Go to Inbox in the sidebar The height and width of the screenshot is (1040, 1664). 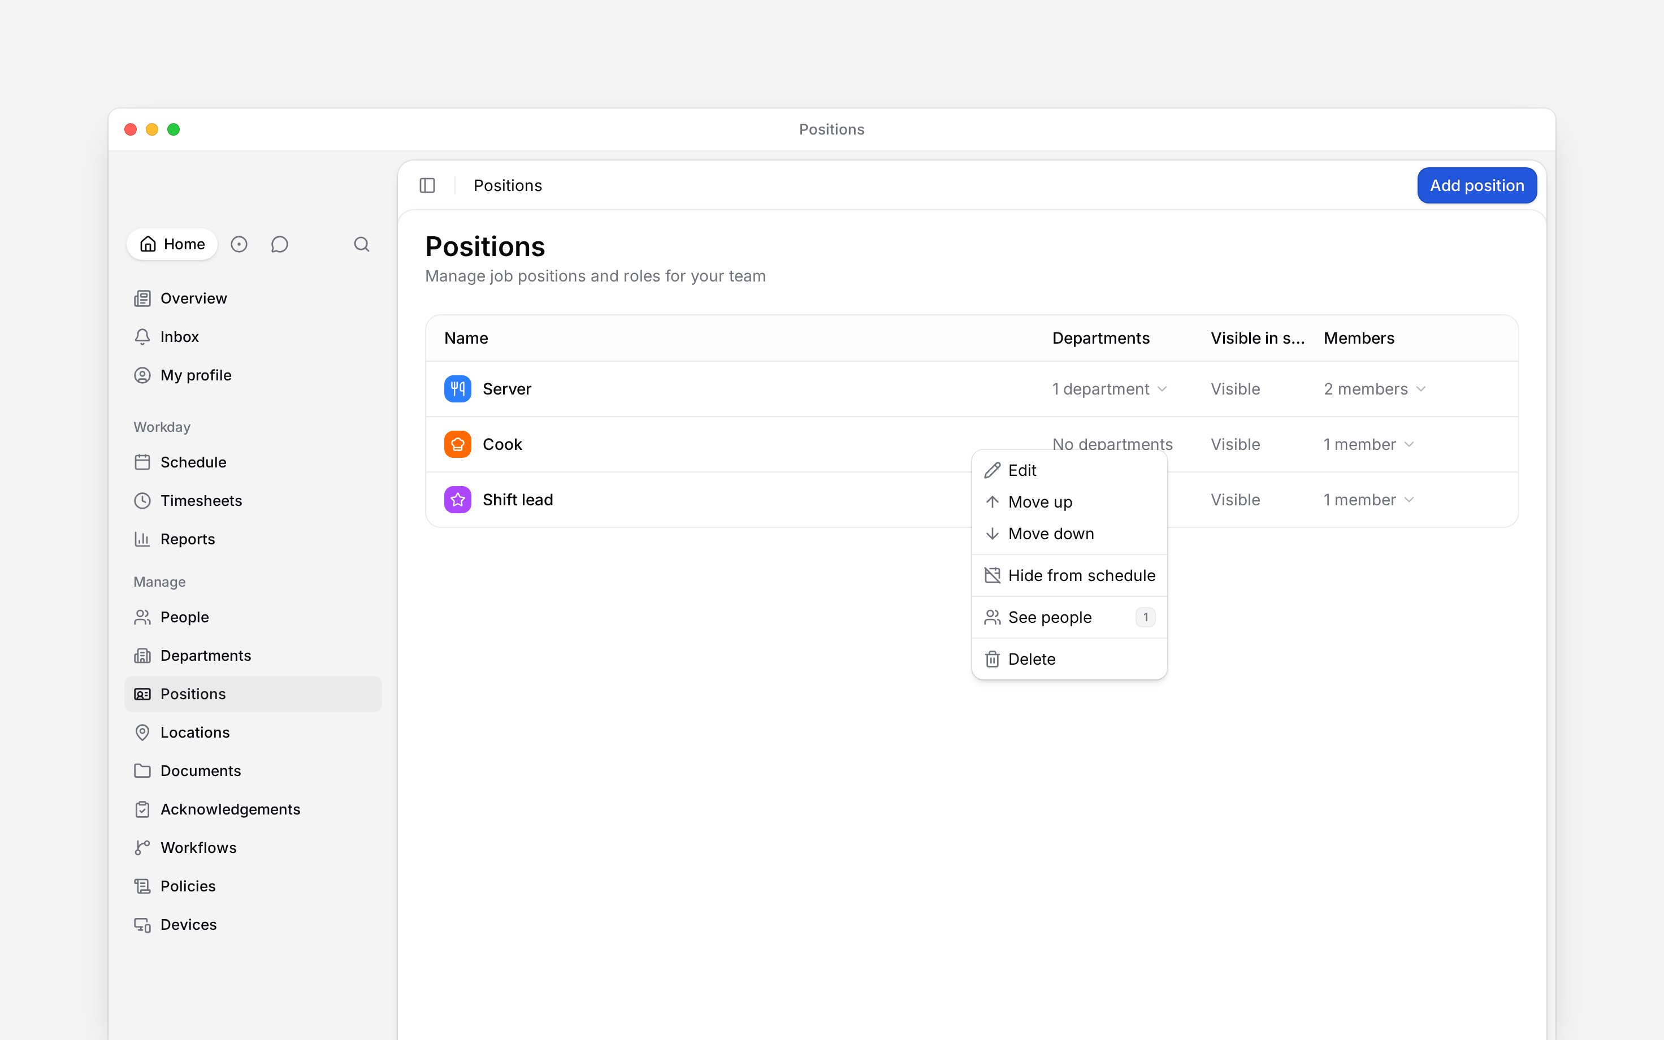253,337
